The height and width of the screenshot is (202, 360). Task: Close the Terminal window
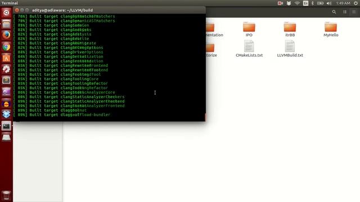17,10
